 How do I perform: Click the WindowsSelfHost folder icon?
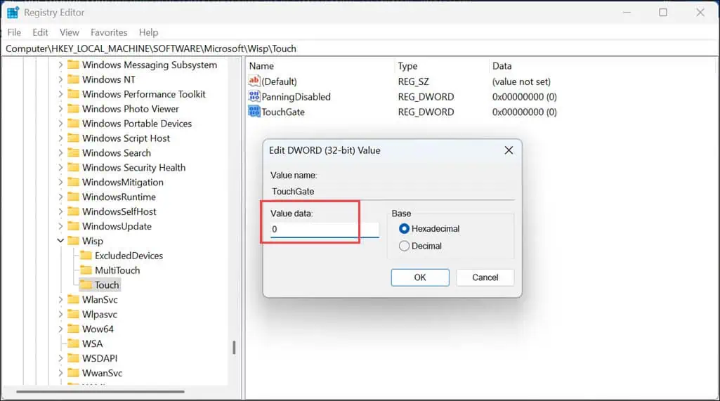(73, 212)
